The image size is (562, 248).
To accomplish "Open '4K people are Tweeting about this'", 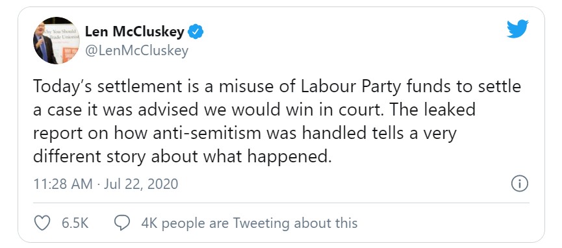I will (249, 223).
